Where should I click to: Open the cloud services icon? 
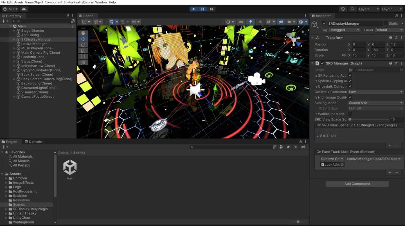tap(24, 9)
